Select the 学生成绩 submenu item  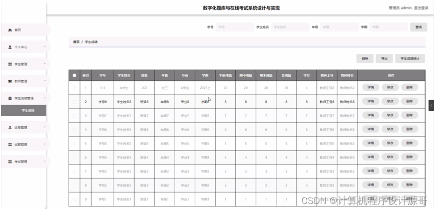pos(24,110)
